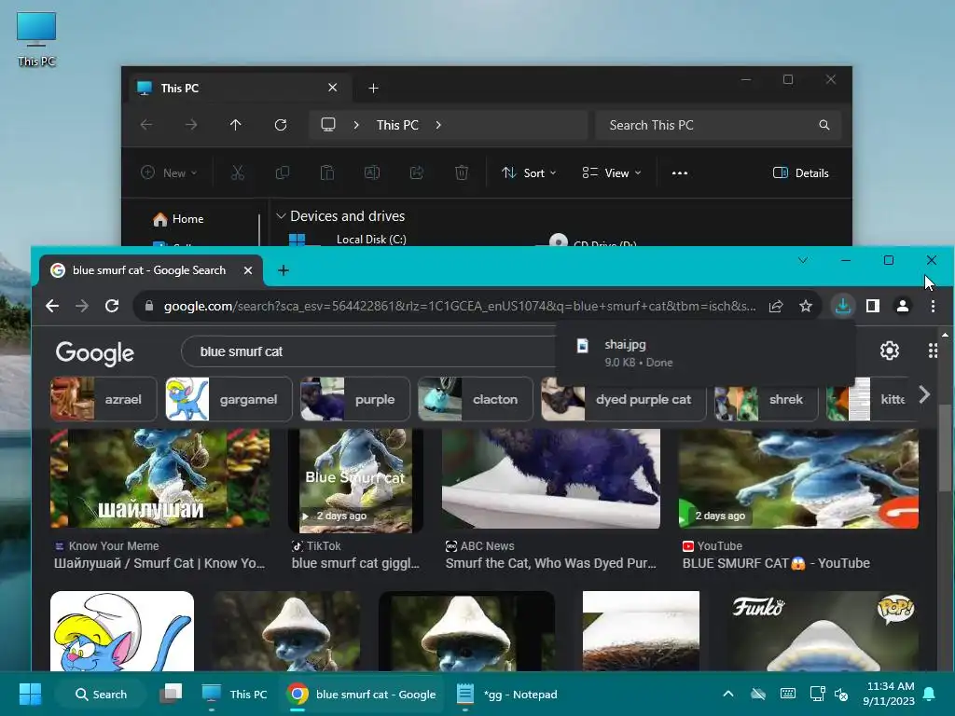The width and height of the screenshot is (955, 716).
Task: Open the View dropdown in File Explorer
Action: (x=612, y=172)
